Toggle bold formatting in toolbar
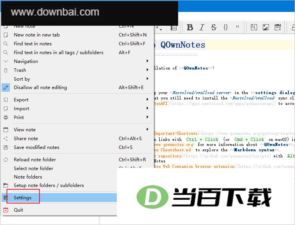The height and width of the screenshot is (225, 295). 190,27
